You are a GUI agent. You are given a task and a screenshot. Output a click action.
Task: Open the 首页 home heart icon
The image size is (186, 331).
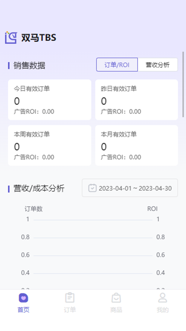point(23,298)
